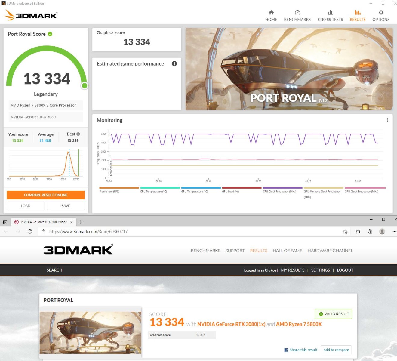This screenshot has width=397, height=361.
Task: Toggle the CPU Clock Frequency legend
Action: click(282, 190)
